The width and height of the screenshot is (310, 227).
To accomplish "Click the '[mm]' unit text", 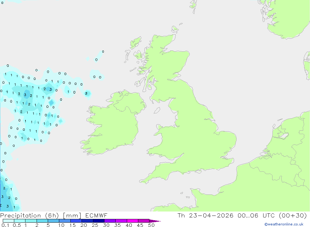I will [x=72, y=215].
